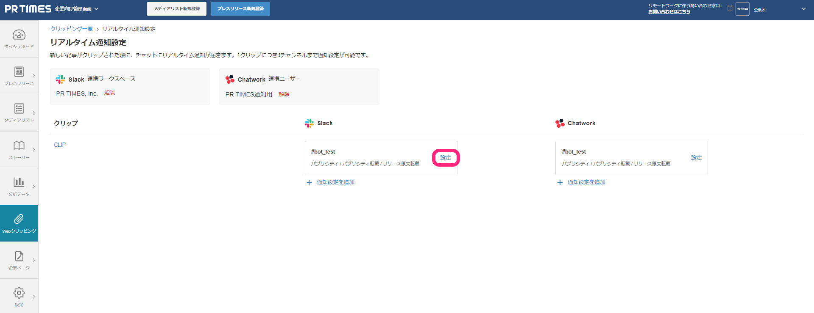Image resolution: width=814 pixels, height=313 pixels.
Task: Click プレスリリース新規登録 button
Action: point(240,9)
